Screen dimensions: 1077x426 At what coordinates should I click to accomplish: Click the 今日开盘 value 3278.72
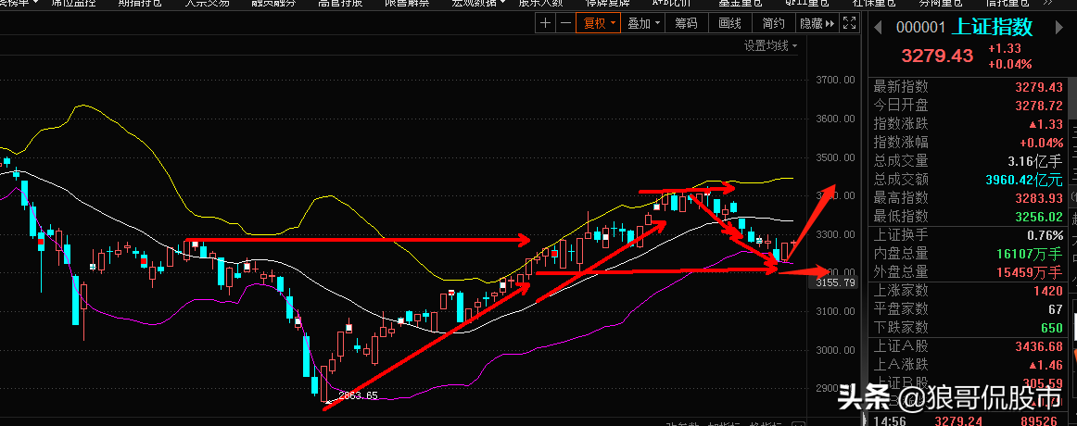[x=1038, y=106]
